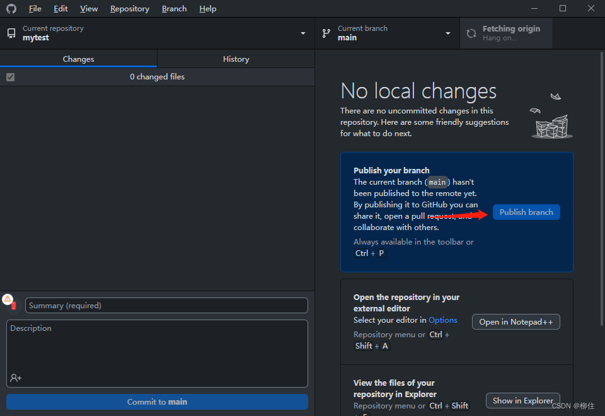Open the Repository menu
The width and height of the screenshot is (605, 416).
(x=130, y=8)
